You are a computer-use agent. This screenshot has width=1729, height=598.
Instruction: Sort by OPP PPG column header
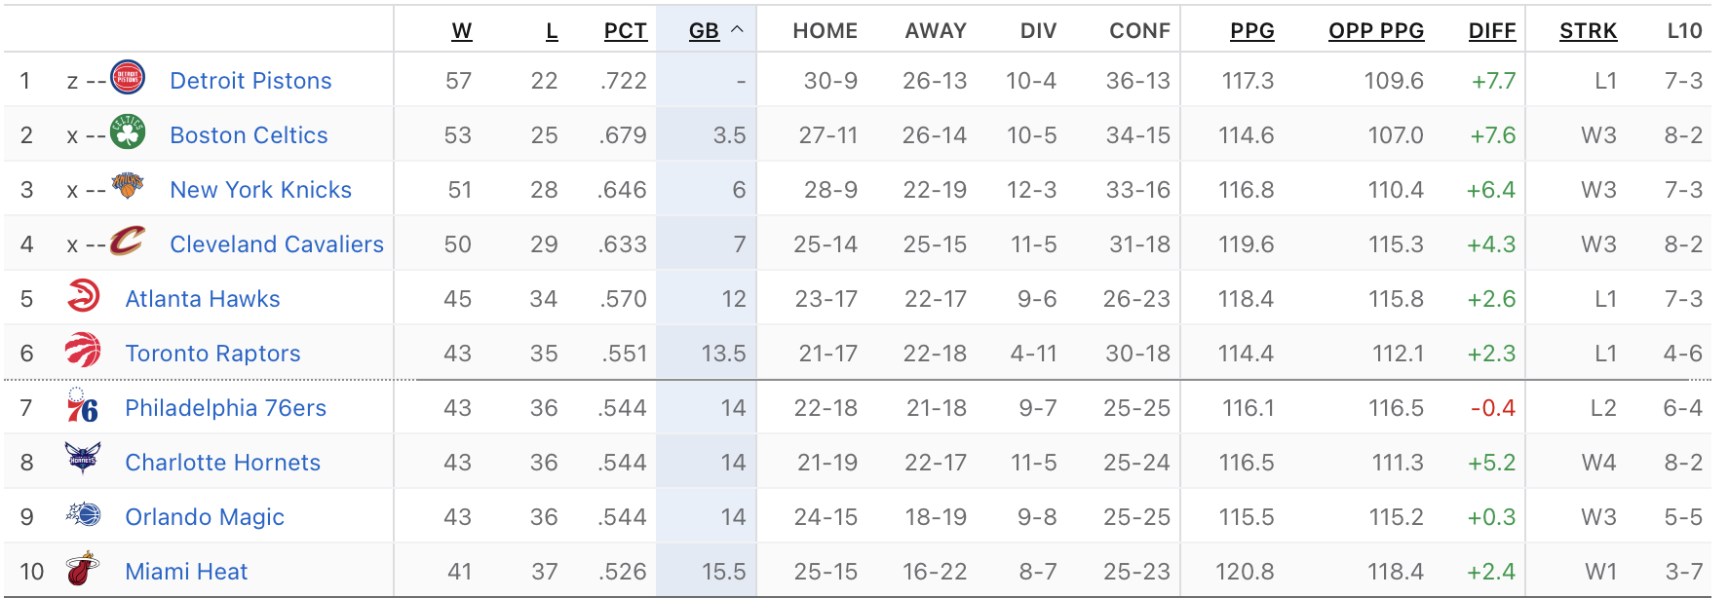pyautogui.click(x=1375, y=31)
